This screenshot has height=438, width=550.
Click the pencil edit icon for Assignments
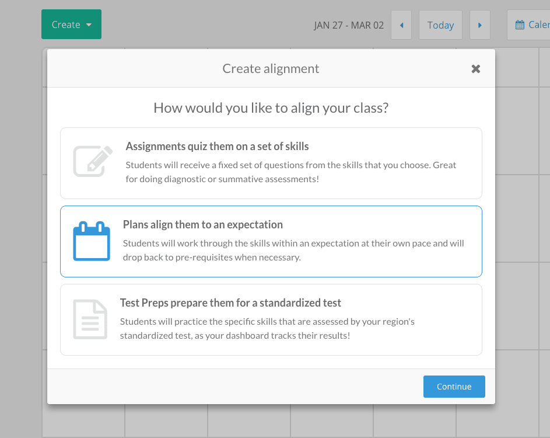coord(93,161)
